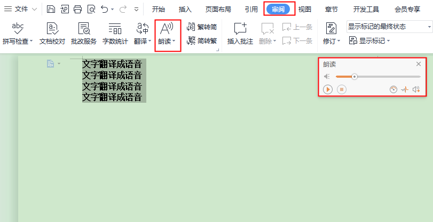Click the paragraph layout icon beside text
433x222 pixels.
pos(50,64)
